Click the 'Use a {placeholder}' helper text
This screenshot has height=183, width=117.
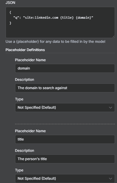(55, 42)
